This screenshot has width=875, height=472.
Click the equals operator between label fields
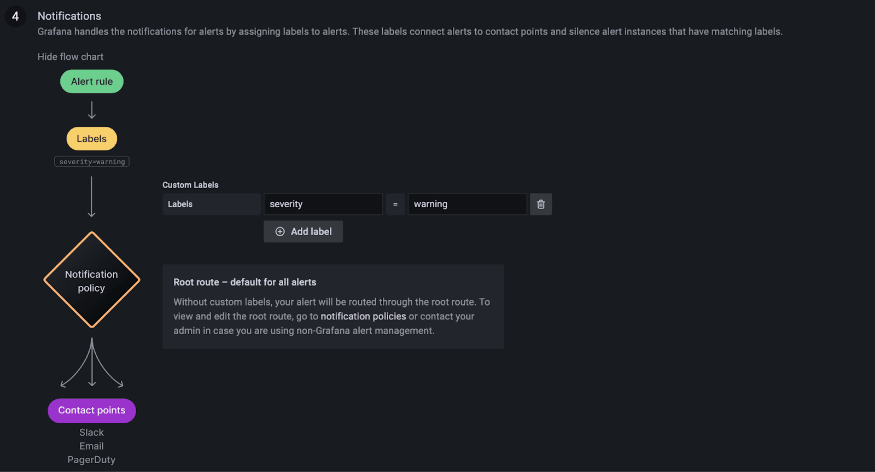[395, 204]
